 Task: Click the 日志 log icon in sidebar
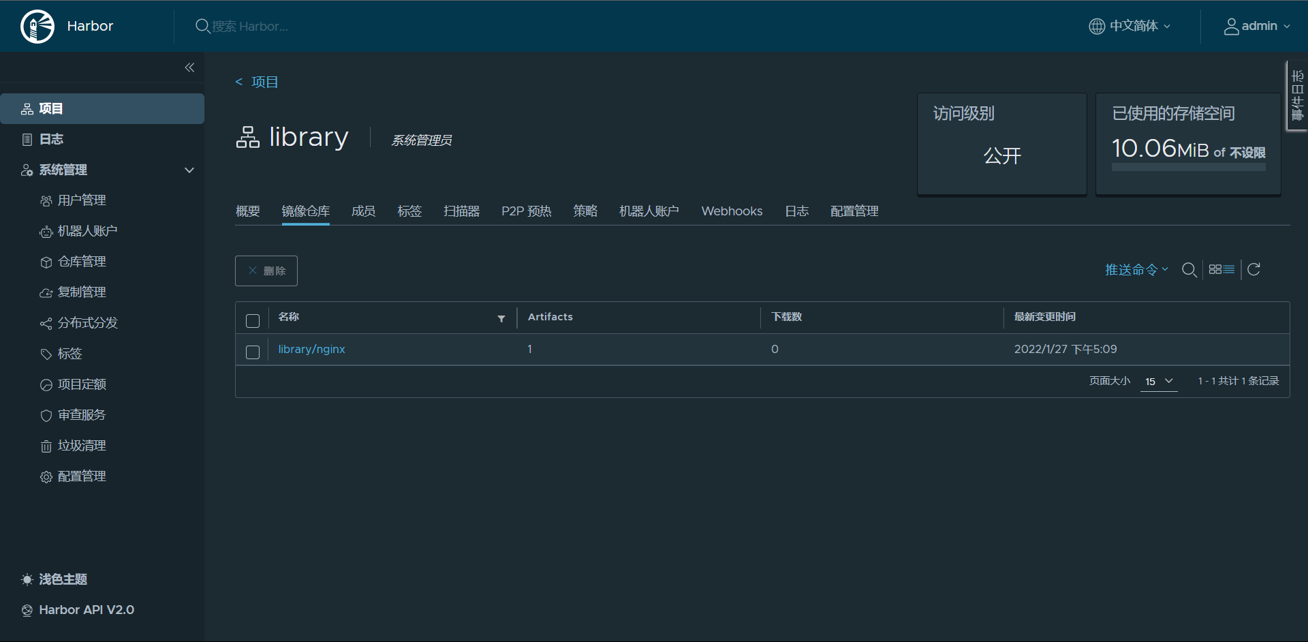pyautogui.click(x=27, y=140)
